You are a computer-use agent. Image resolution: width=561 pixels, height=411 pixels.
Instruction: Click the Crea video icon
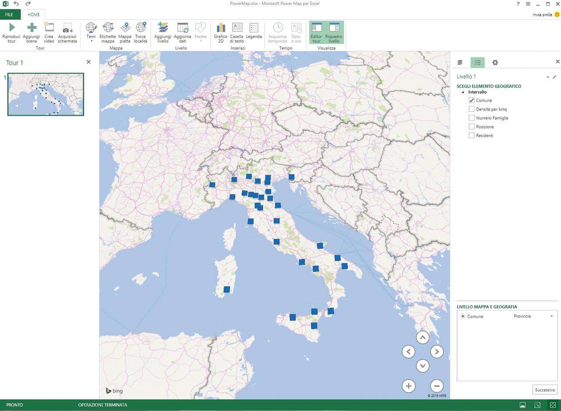(49, 28)
